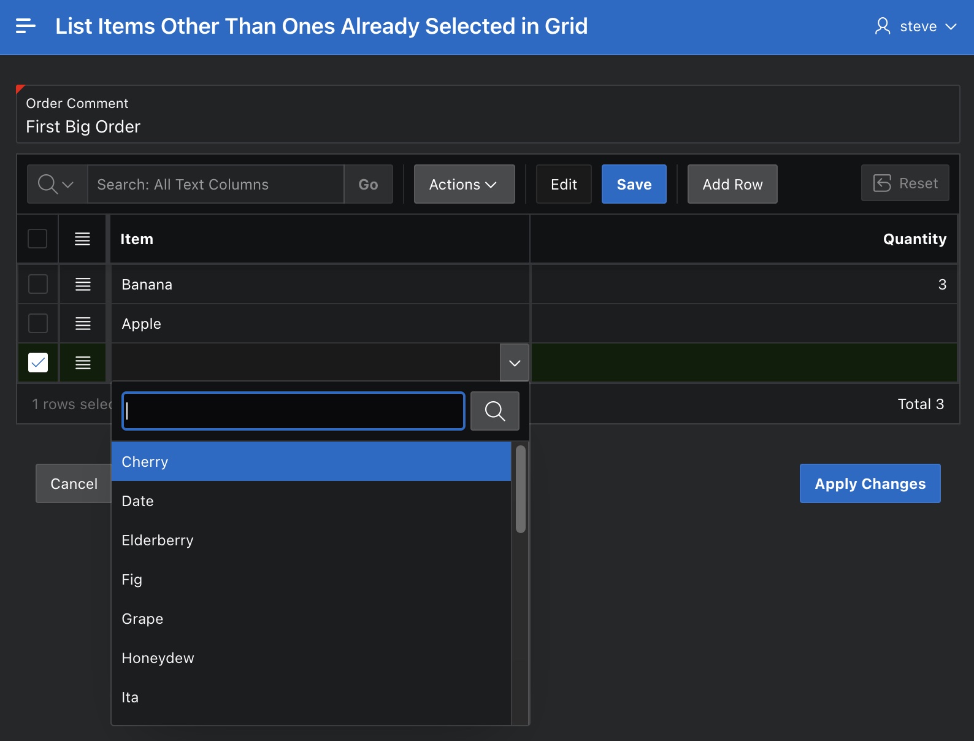The width and height of the screenshot is (974, 741).
Task: Open the header row actions menu icon
Action: coord(82,239)
